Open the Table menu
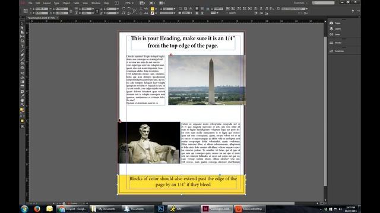Viewport: 380px width, 213px height. click(x=76, y=3)
